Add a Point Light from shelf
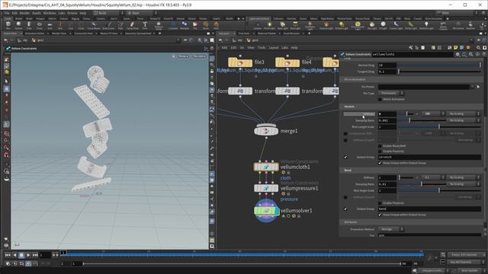Viewport: 488px width, 274px height. (269, 25)
